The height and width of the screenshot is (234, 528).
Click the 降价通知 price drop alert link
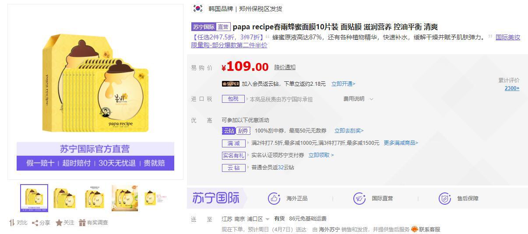[x=285, y=67]
